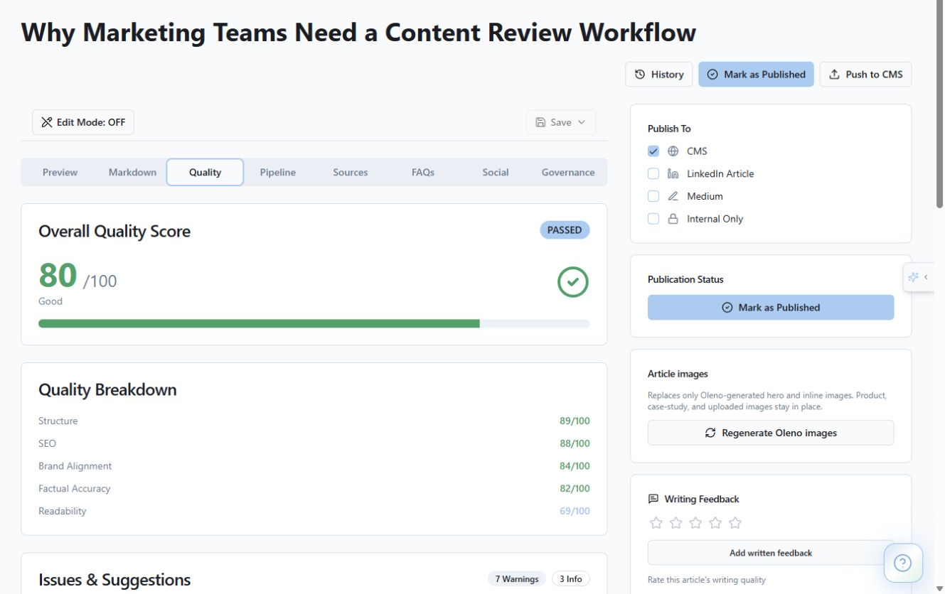Add written feedback
The image size is (945, 594).
771,553
